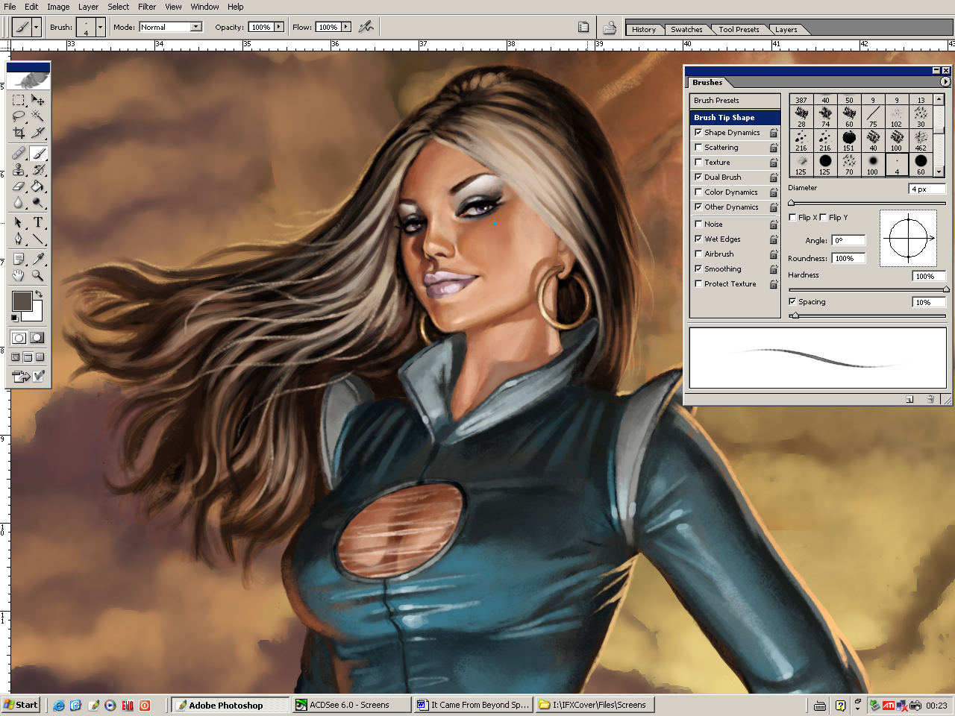The width and height of the screenshot is (955, 716).
Task: Select the Lasso tool
Action: click(19, 116)
